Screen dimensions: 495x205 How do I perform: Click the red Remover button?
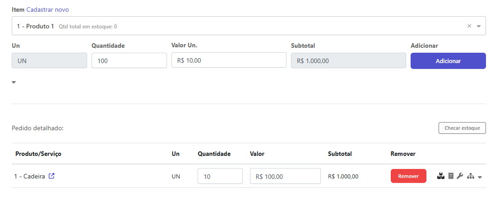point(408,176)
